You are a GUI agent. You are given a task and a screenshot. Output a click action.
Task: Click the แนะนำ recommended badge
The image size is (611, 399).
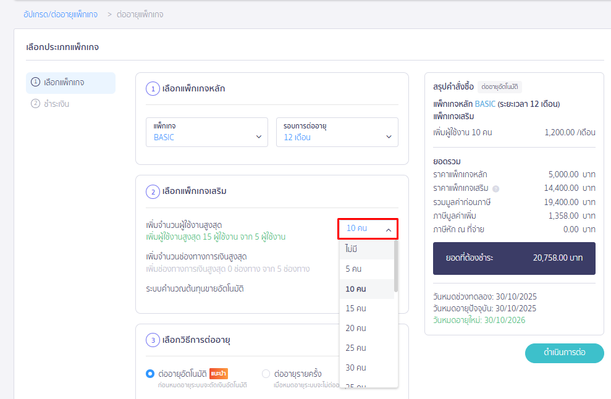pos(219,373)
